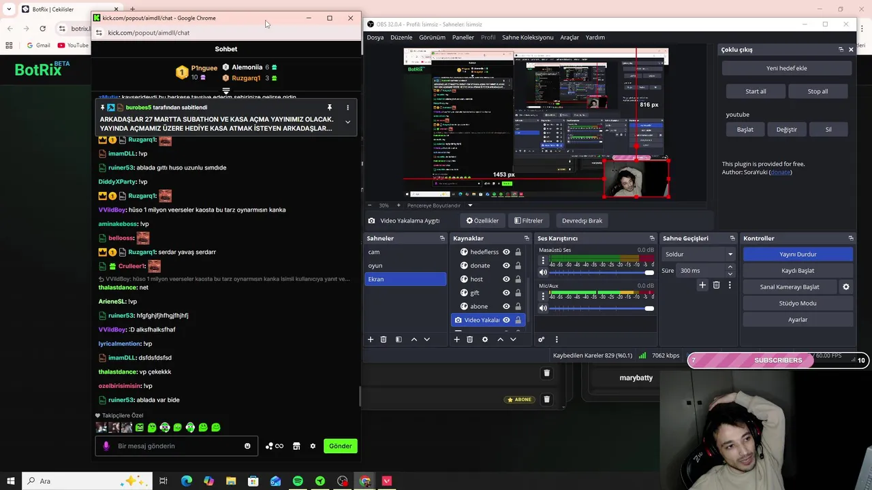
Task: Collapse the chat leaderboard handle
Action: pyautogui.click(x=226, y=91)
